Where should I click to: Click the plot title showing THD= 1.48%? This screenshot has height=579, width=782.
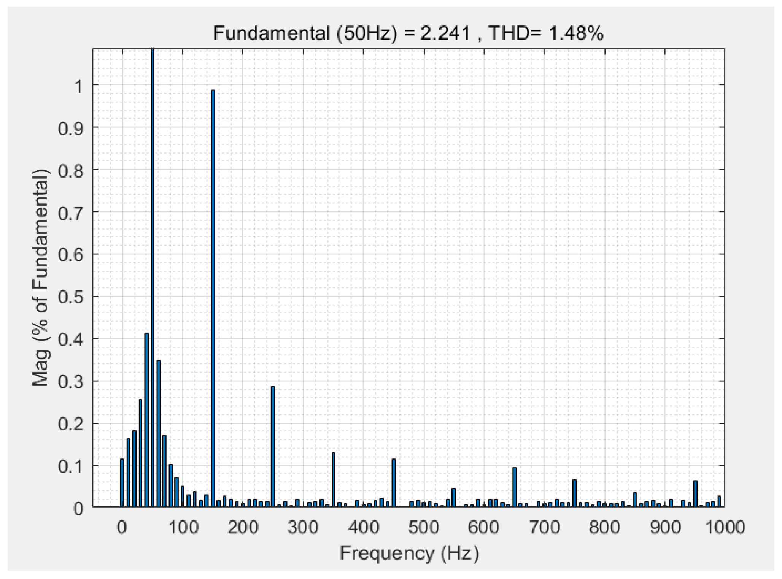408,33
